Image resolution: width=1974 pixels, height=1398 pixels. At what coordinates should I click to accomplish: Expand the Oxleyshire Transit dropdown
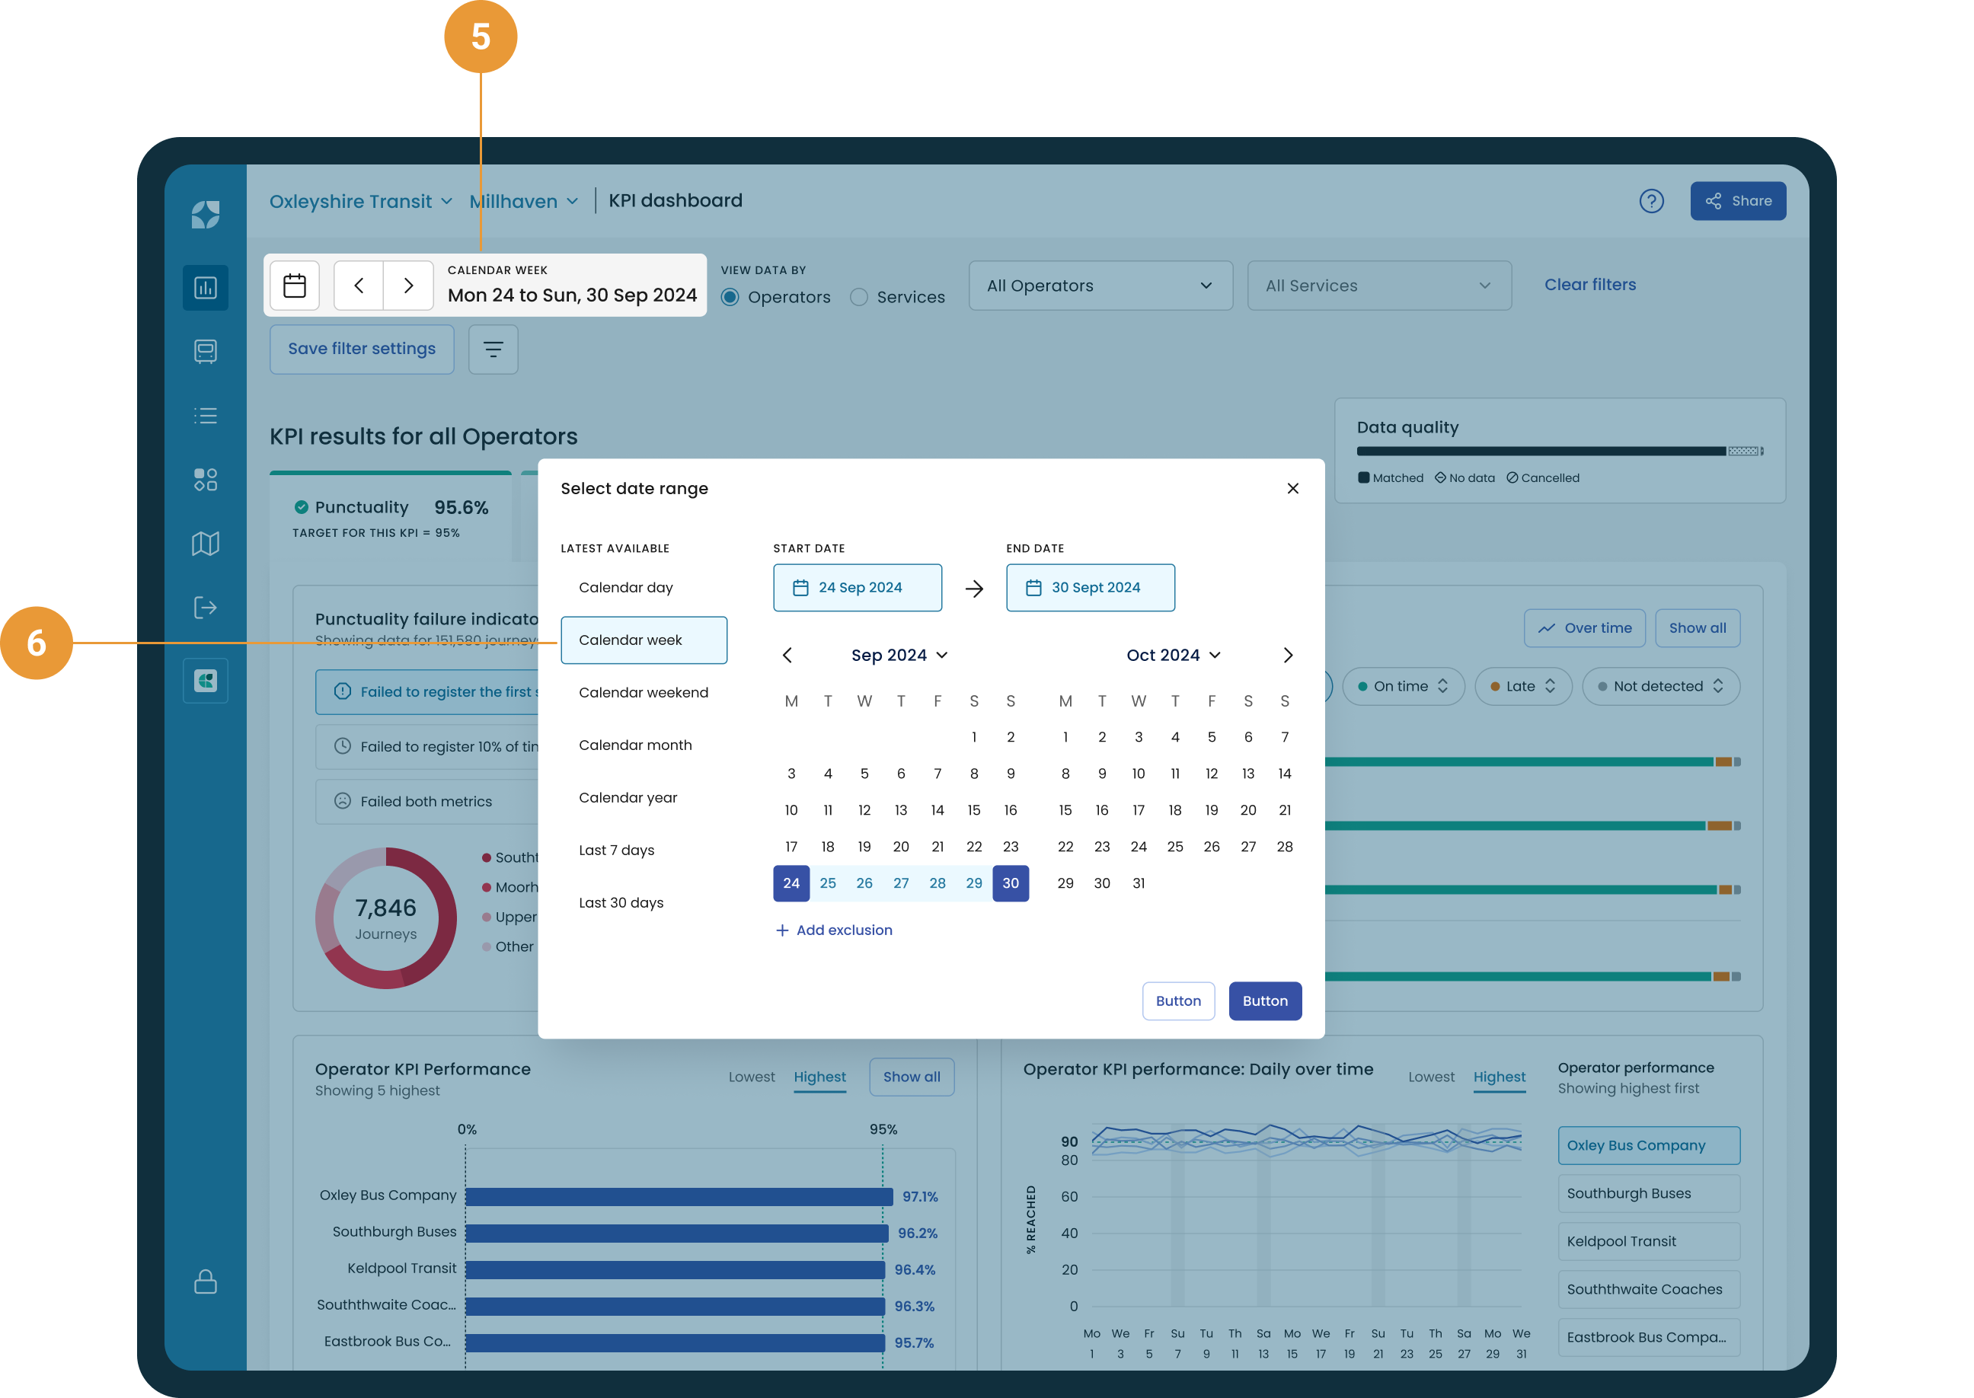pyautogui.click(x=360, y=202)
